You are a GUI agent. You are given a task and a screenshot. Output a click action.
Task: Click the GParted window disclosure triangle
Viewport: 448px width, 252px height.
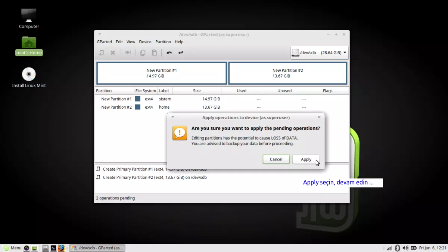[x=99, y=34]
